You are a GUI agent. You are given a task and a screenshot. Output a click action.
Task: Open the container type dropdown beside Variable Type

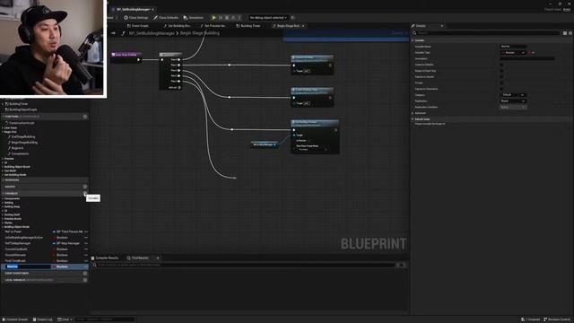(x=532, y=53)
